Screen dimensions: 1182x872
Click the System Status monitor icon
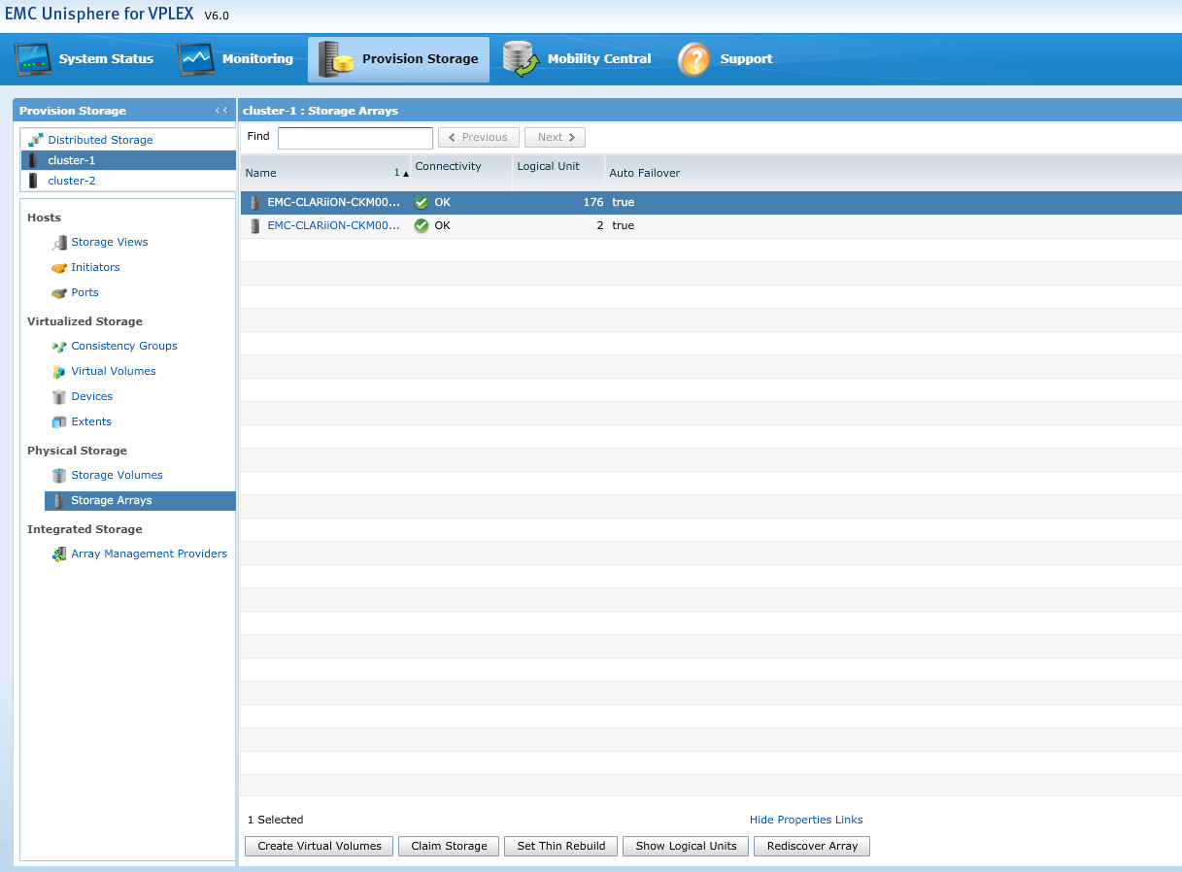(x=34, y=60)
